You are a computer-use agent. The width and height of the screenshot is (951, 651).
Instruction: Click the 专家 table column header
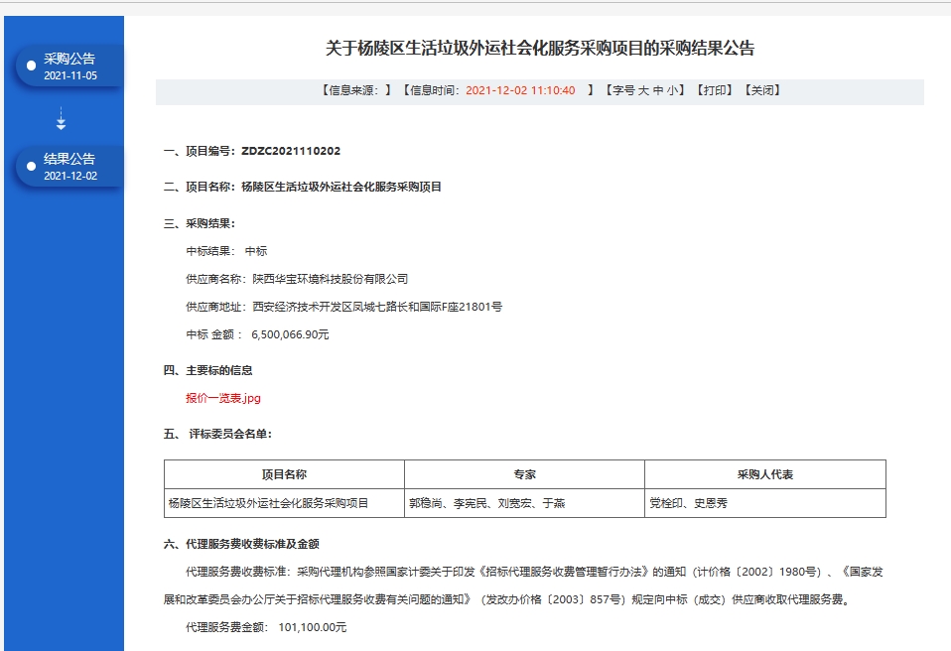point(524,474)
